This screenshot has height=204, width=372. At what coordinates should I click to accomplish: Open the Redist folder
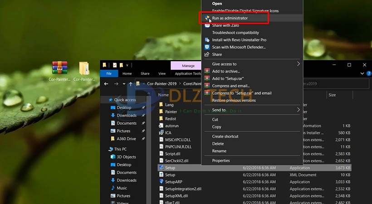171,119
